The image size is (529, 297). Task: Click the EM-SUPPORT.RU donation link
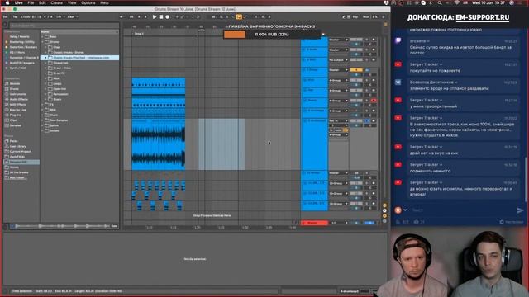(482, 17)
